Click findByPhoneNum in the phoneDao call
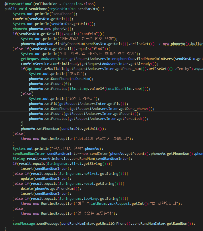 click(x=70, y=44)
